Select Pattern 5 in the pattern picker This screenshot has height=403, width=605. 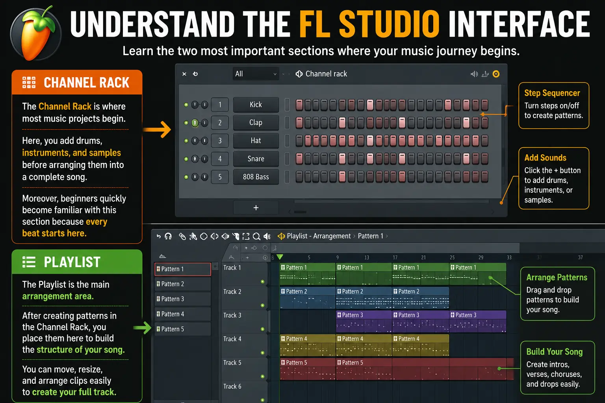coord(183,329)
